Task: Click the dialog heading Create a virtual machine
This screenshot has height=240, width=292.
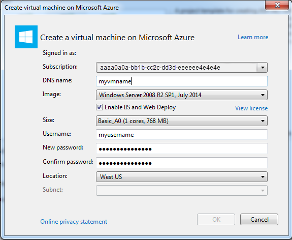Action: point(117,38)
